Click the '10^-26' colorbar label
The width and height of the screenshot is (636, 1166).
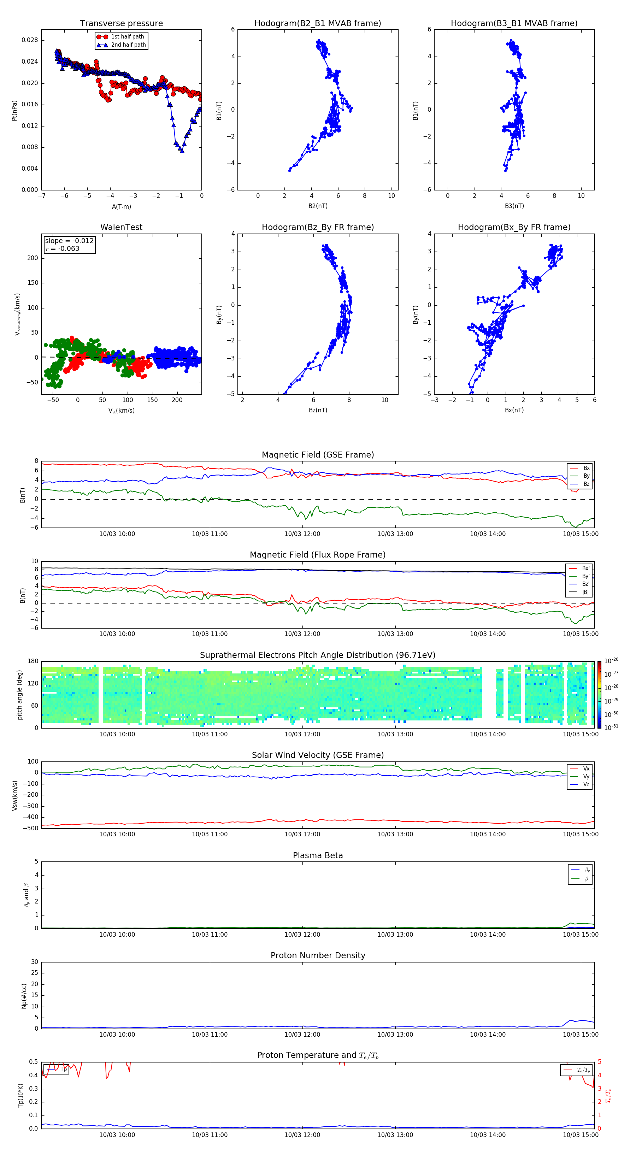point(611,661)
